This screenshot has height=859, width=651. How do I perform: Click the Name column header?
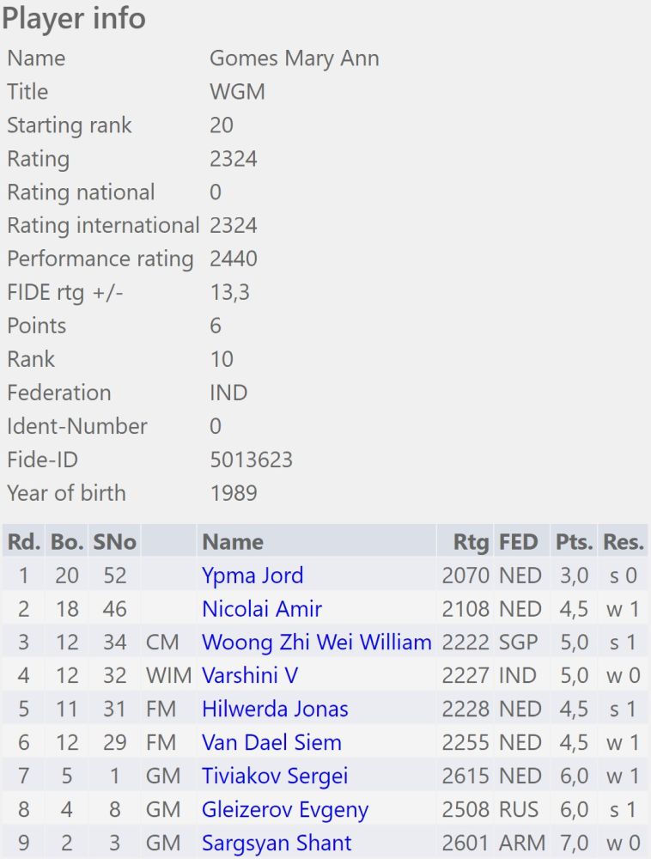tap(233, 542)
